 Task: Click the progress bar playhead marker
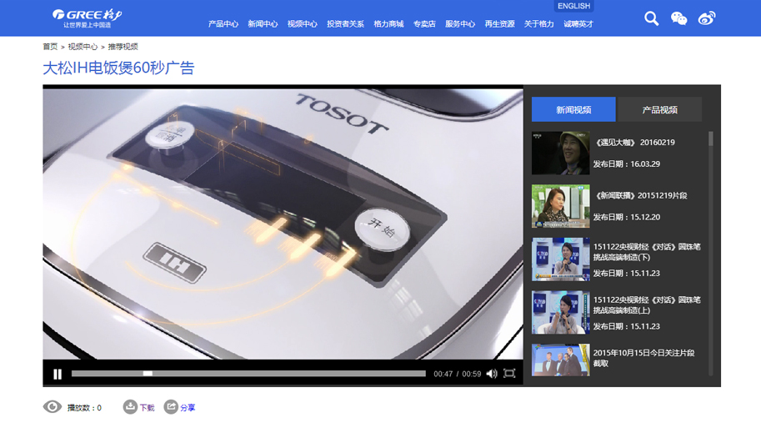click(148, 373)
